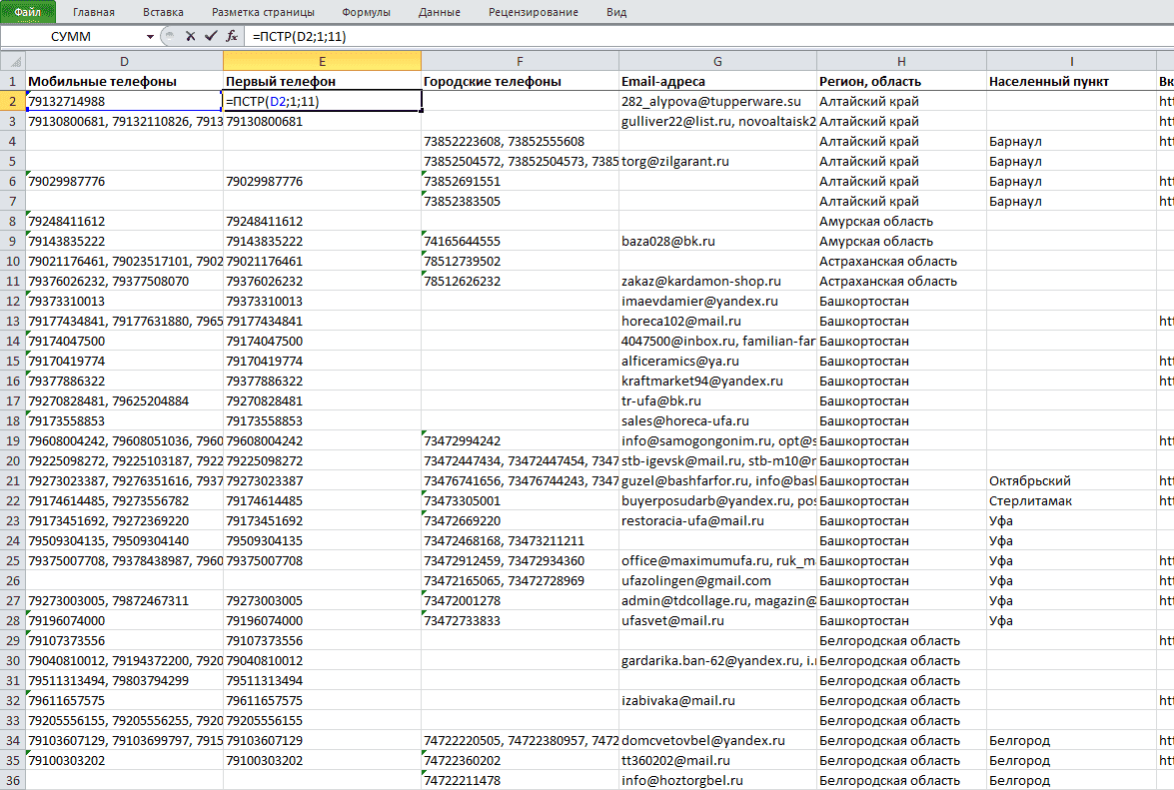The width and height of the screenshot is (1174, 790).
Task: Click the cell containing torg@zilgarant.ru
Action: (x=717, y=161)
